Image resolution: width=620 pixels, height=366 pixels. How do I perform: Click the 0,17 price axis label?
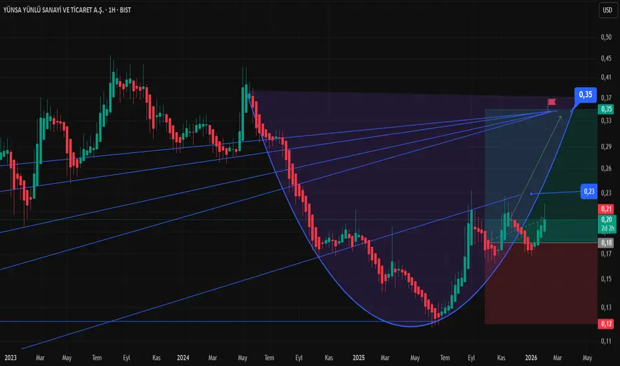click(606, 254)
